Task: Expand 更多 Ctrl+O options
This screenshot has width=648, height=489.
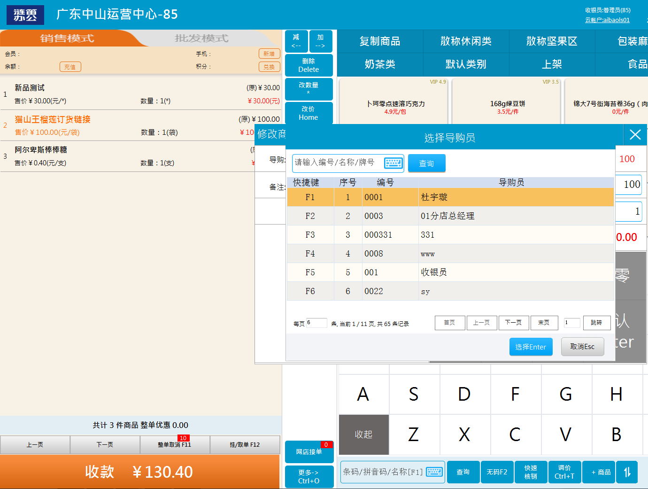Action: 309,476
